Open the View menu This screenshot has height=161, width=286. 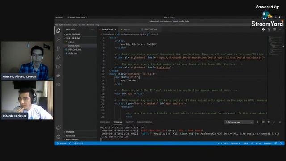click(x=75, y=25)
